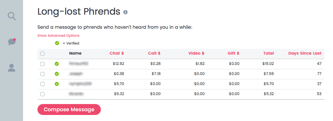Select the checkbox for the $5.32 total row
Image resolution: width=333 pixels, height=121 pixels.
point(42,94)
